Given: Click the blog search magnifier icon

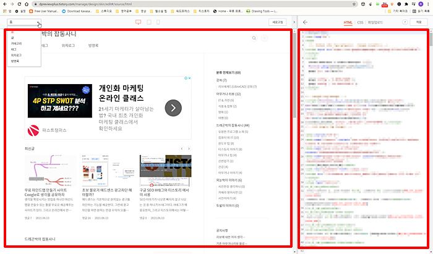Looking at the screenshot, I should pos(254,38).
